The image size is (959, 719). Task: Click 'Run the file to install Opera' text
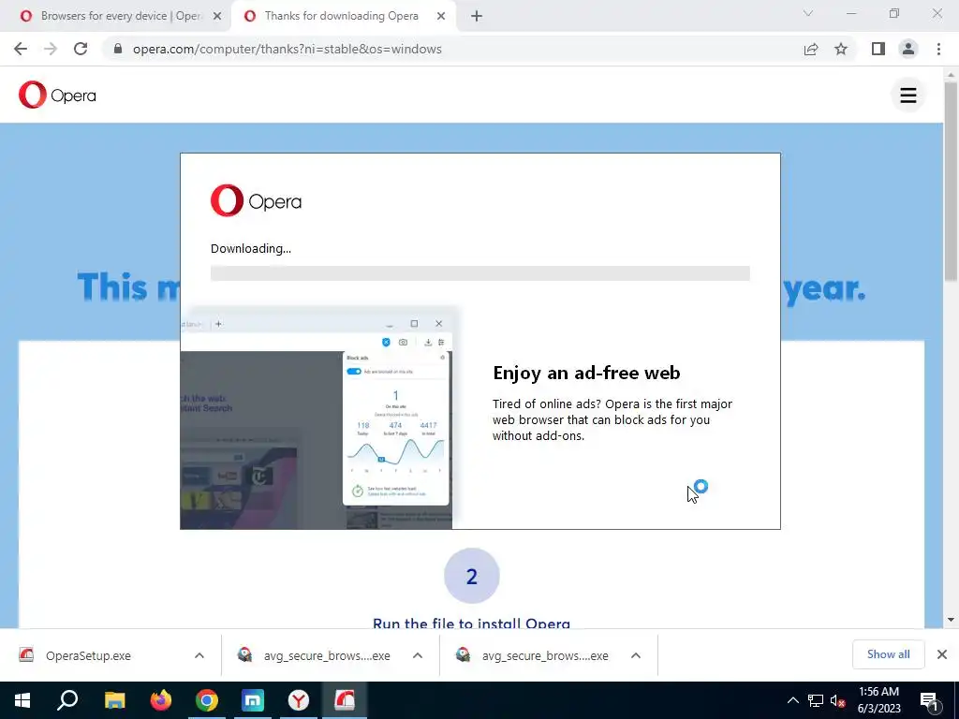click(x=472, y=623)
